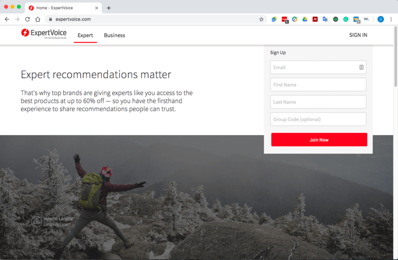398x260 pixels.
Task: Focus the First Name input field
Action: 318,85
